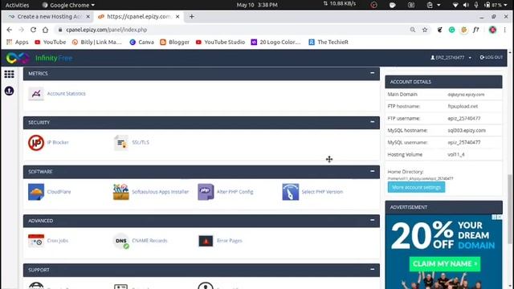The height and width of the screenshot is (289, 514).
Task: Collapse the Advanced section
Action: [x=372, y=220]
